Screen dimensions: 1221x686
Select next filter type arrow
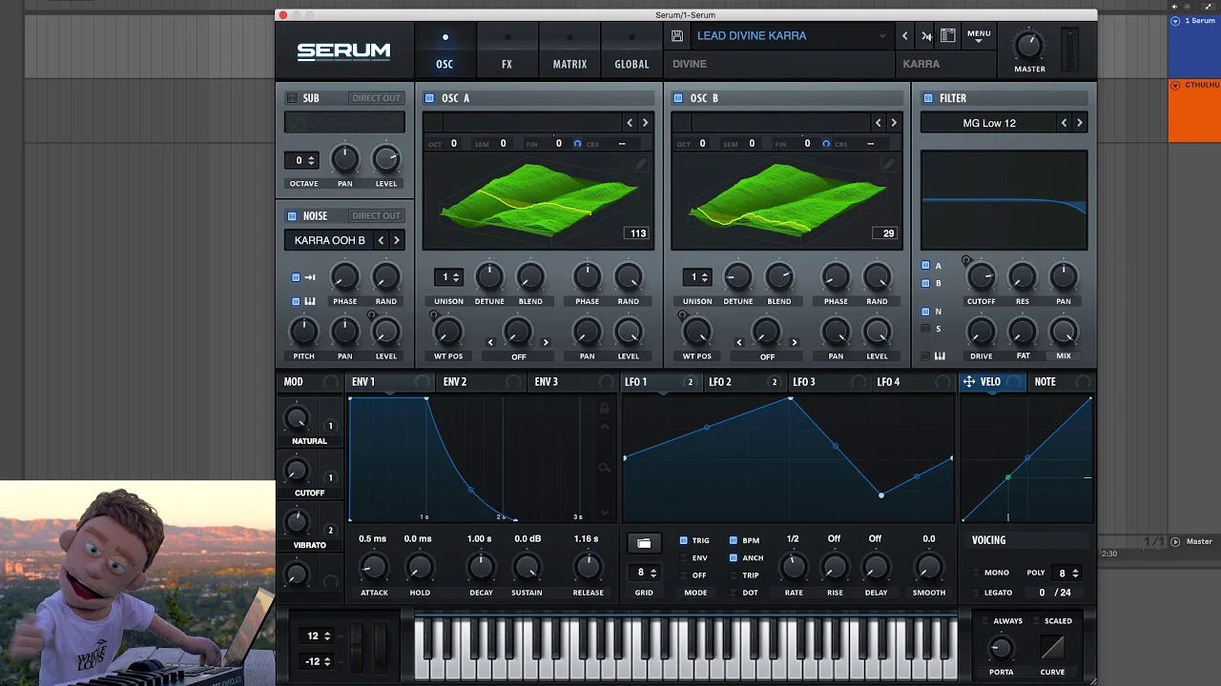click(x=1080, y=123)
